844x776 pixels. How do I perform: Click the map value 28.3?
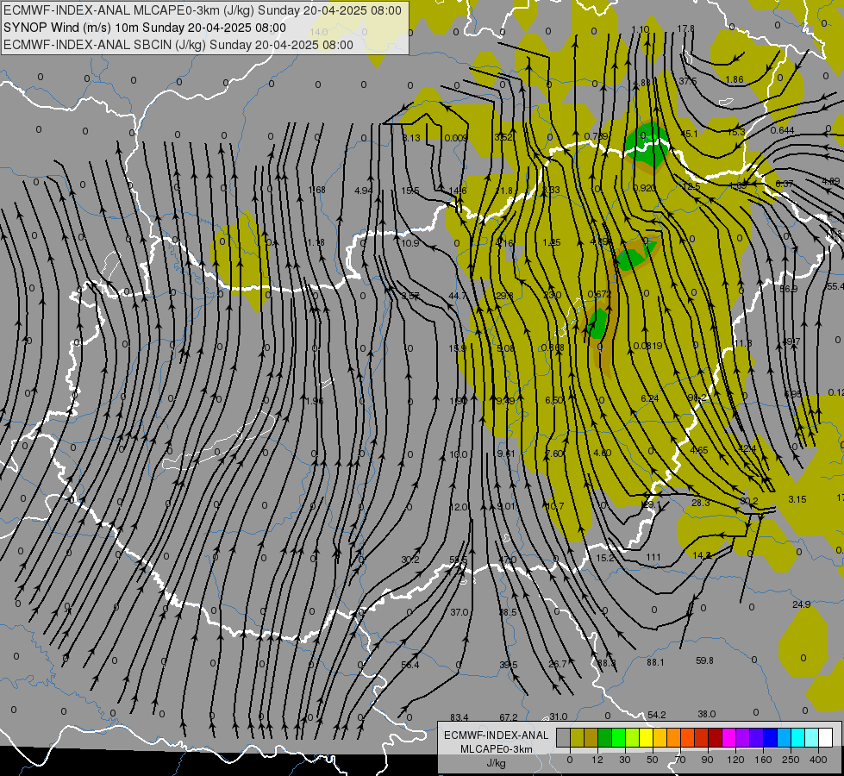click(701, 503)
